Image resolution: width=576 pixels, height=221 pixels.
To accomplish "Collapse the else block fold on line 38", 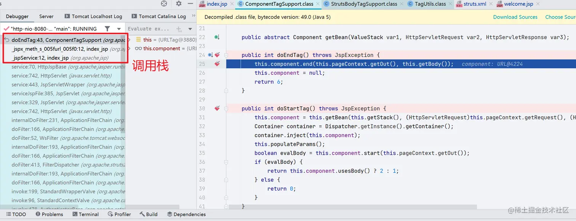I will (226, 180).
